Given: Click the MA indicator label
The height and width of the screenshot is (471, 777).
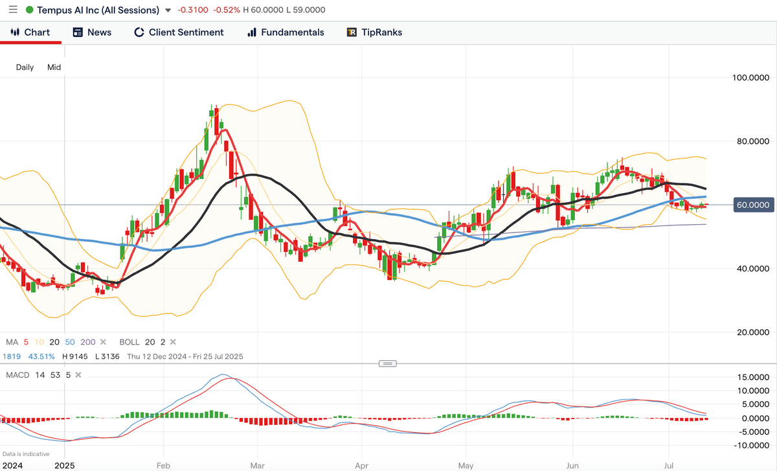Looking at the screenshot, I should tap(12, 341).
